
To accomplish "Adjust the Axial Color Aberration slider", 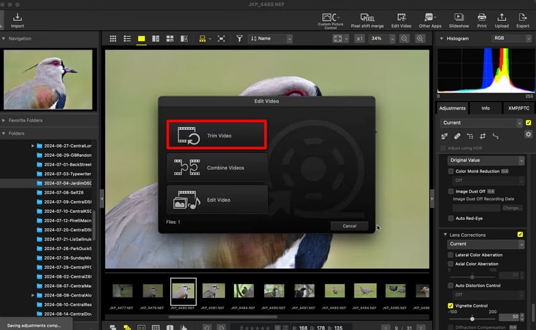I will (x=472, y=276).
